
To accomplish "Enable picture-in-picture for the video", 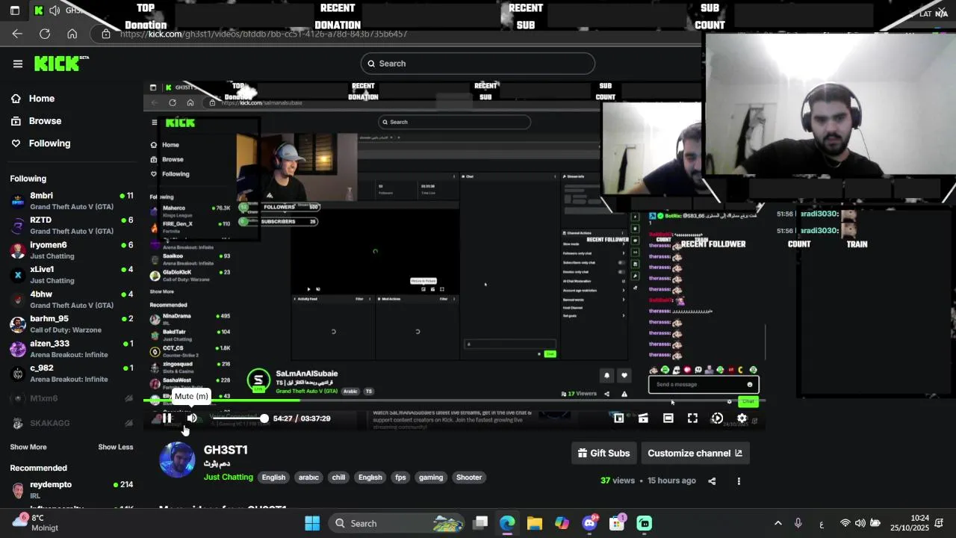I will click(618, 418).
